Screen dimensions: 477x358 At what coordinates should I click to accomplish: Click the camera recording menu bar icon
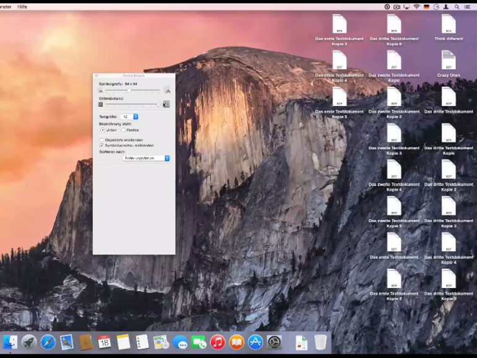(396, 7)
